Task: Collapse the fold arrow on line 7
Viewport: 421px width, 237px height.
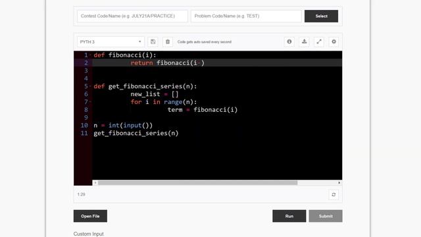Action: pyautogui.click(x=90, y=102)
